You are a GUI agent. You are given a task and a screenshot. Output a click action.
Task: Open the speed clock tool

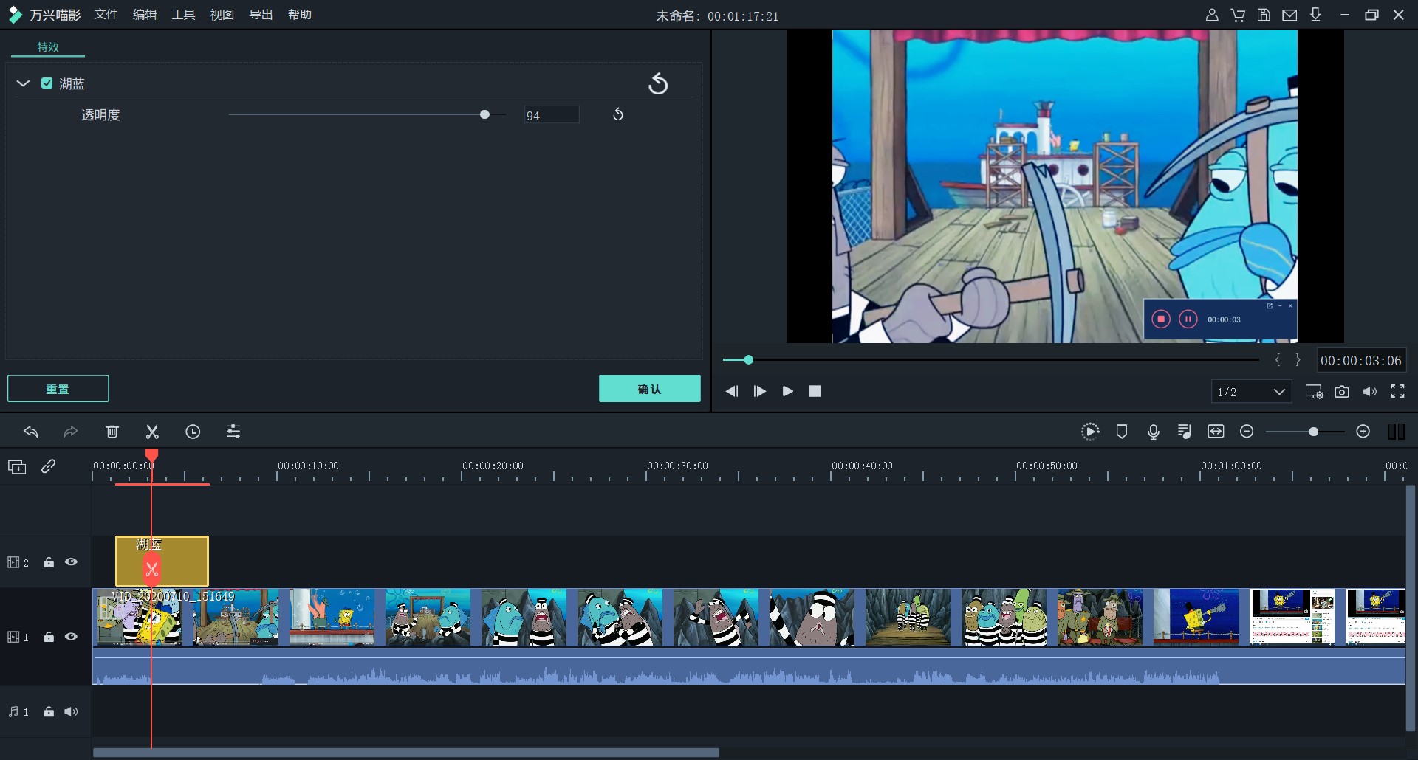pos(193,432)
